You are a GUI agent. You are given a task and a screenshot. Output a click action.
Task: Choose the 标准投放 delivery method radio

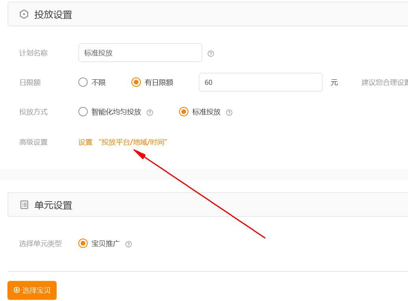click(183, 112)
